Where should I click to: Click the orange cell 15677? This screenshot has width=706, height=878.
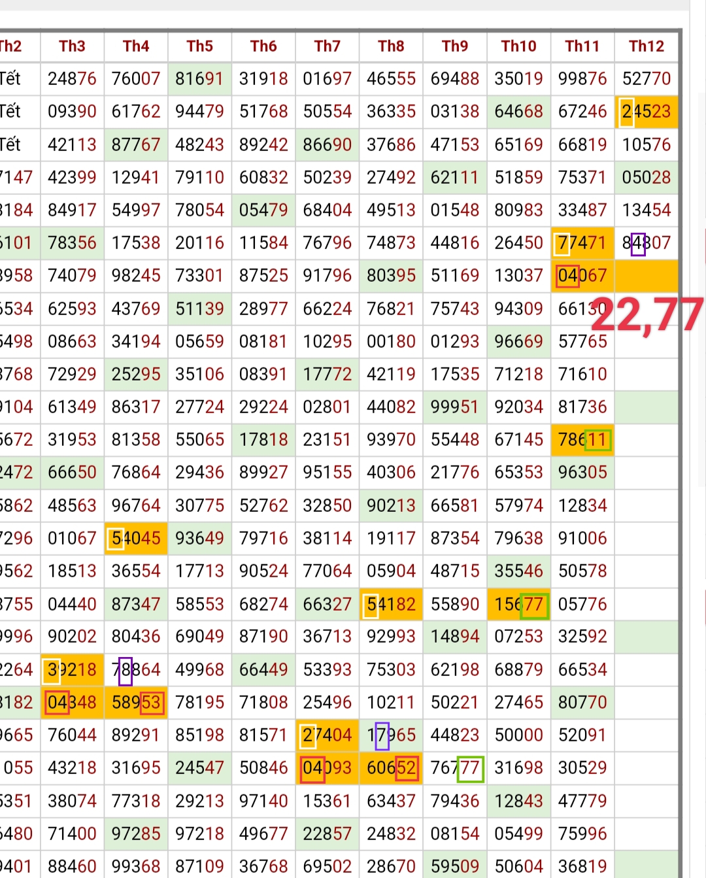tap(518, 604)
